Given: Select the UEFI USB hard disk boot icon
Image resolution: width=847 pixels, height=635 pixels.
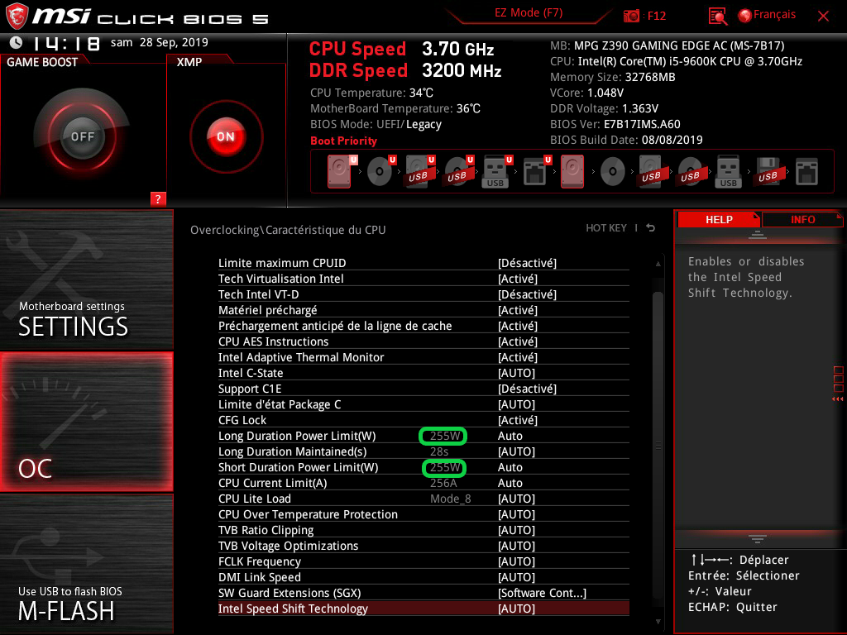Looking at the screenshot, I should 419,171.
